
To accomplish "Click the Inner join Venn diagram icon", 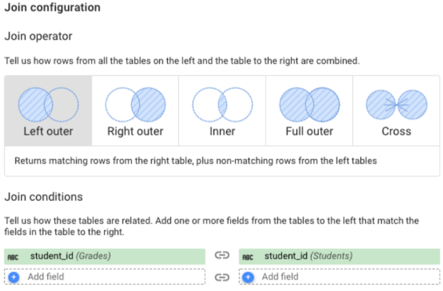I will (222, 105).
